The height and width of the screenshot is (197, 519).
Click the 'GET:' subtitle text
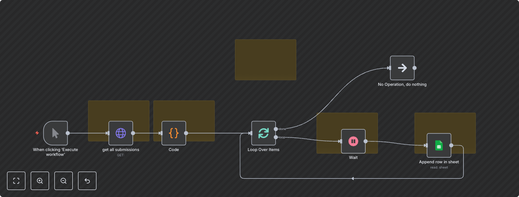[x=121, y=155]
